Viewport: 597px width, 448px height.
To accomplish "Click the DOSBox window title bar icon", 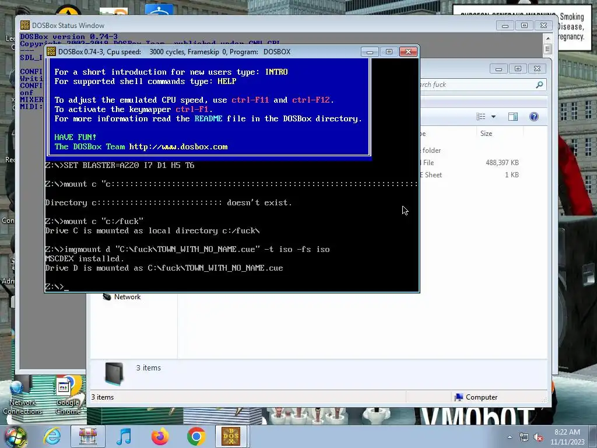I will tap(51, 51).
